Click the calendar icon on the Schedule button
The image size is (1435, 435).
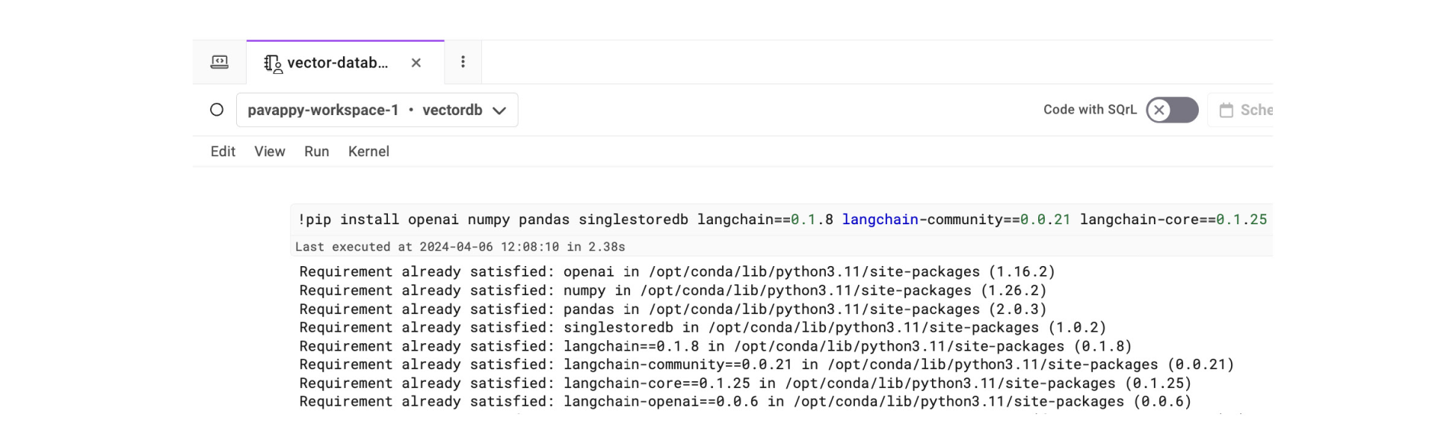click(1226, 110)
